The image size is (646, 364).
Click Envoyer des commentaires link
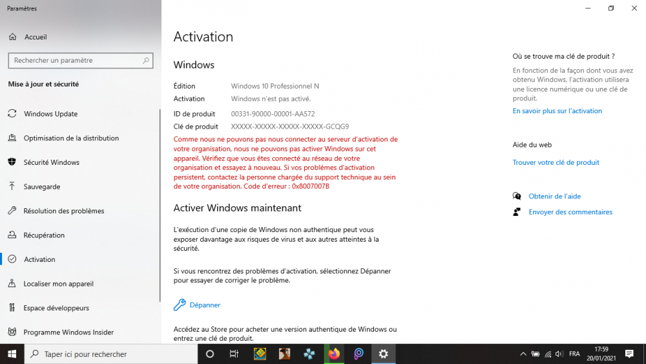[570, 212]
